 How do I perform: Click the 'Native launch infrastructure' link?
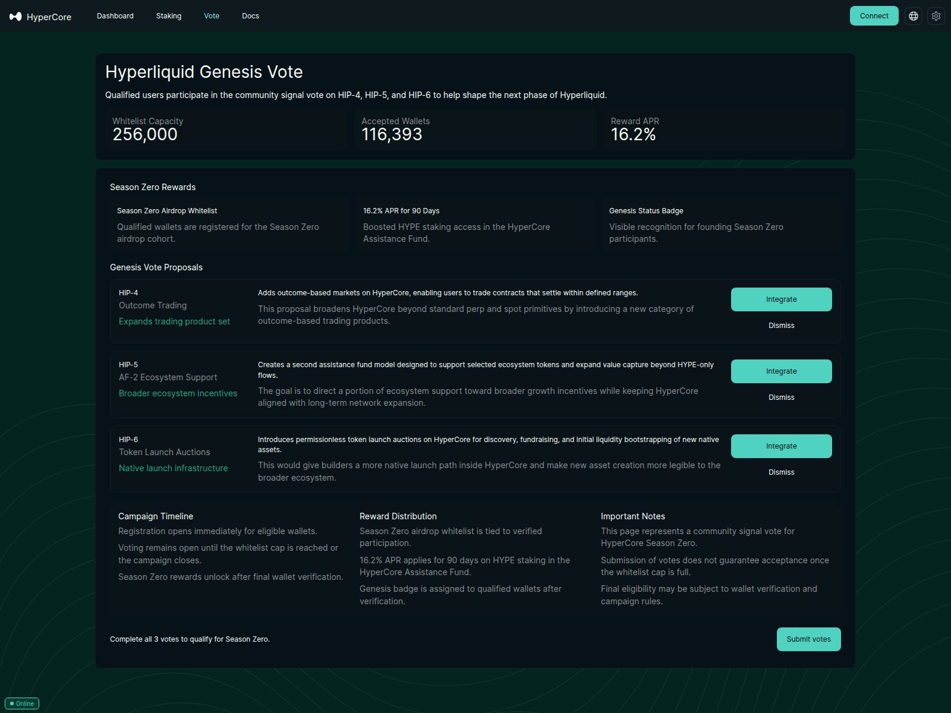click(x=173, y=468)
